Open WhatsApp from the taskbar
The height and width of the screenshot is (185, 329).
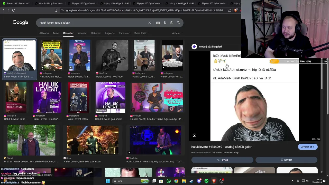tap(169, 181)
